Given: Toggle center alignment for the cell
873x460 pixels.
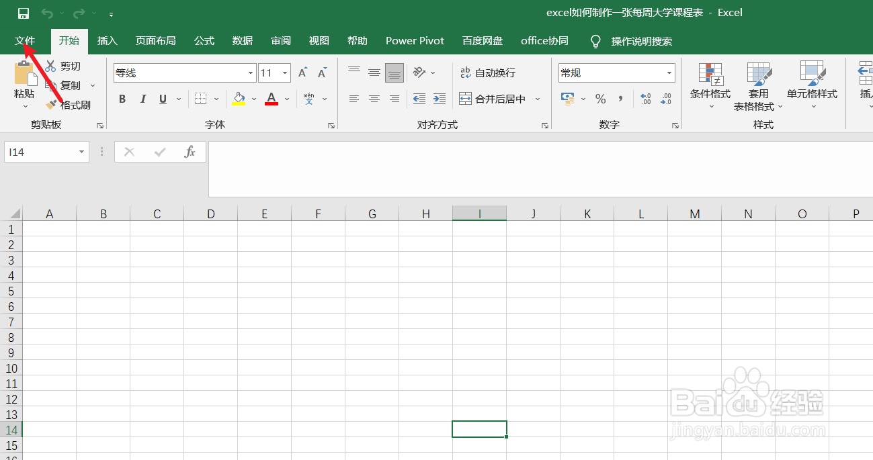Looking at the screenshot, I should click(374, 99).
